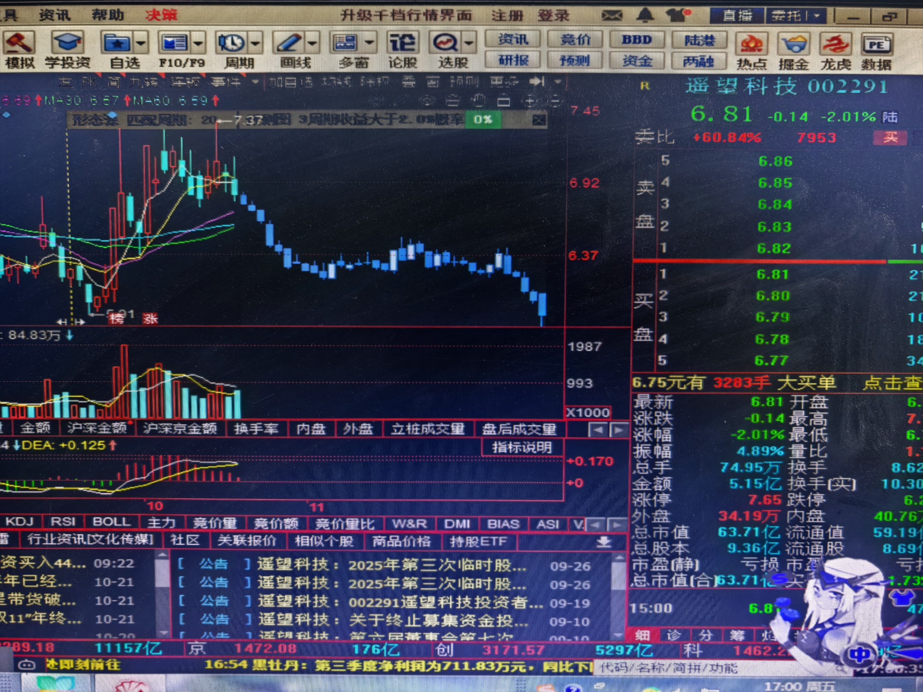Expand the 自选 dropdown arrow

(141, 44)
